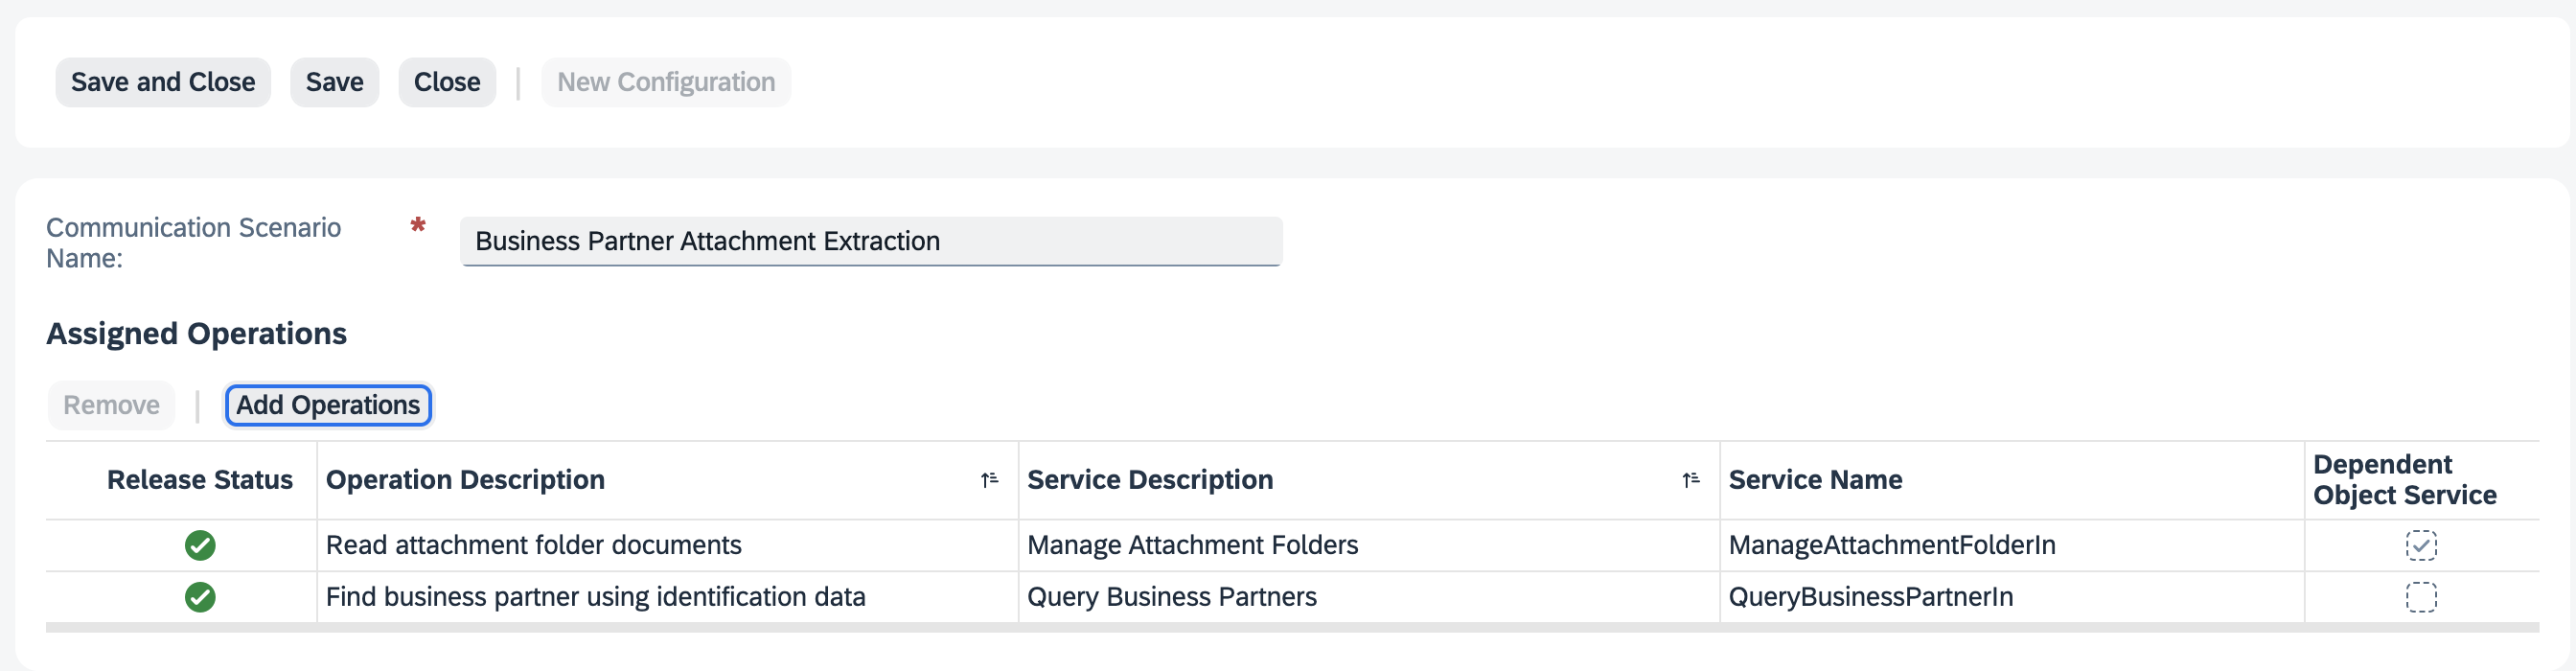Click the Service Name column header
Viewport: 2576px width, 671px height.
pos(1816,479)
